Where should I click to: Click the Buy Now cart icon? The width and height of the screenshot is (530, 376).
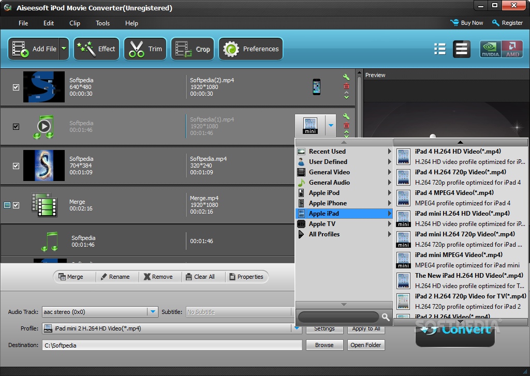tap(454, 23)
